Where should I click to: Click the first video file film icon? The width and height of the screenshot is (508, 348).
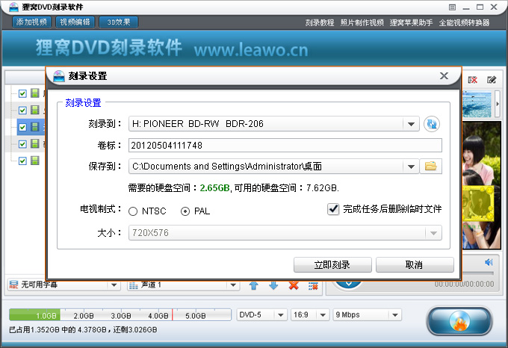pyautogui.click(x=35, y=93)
